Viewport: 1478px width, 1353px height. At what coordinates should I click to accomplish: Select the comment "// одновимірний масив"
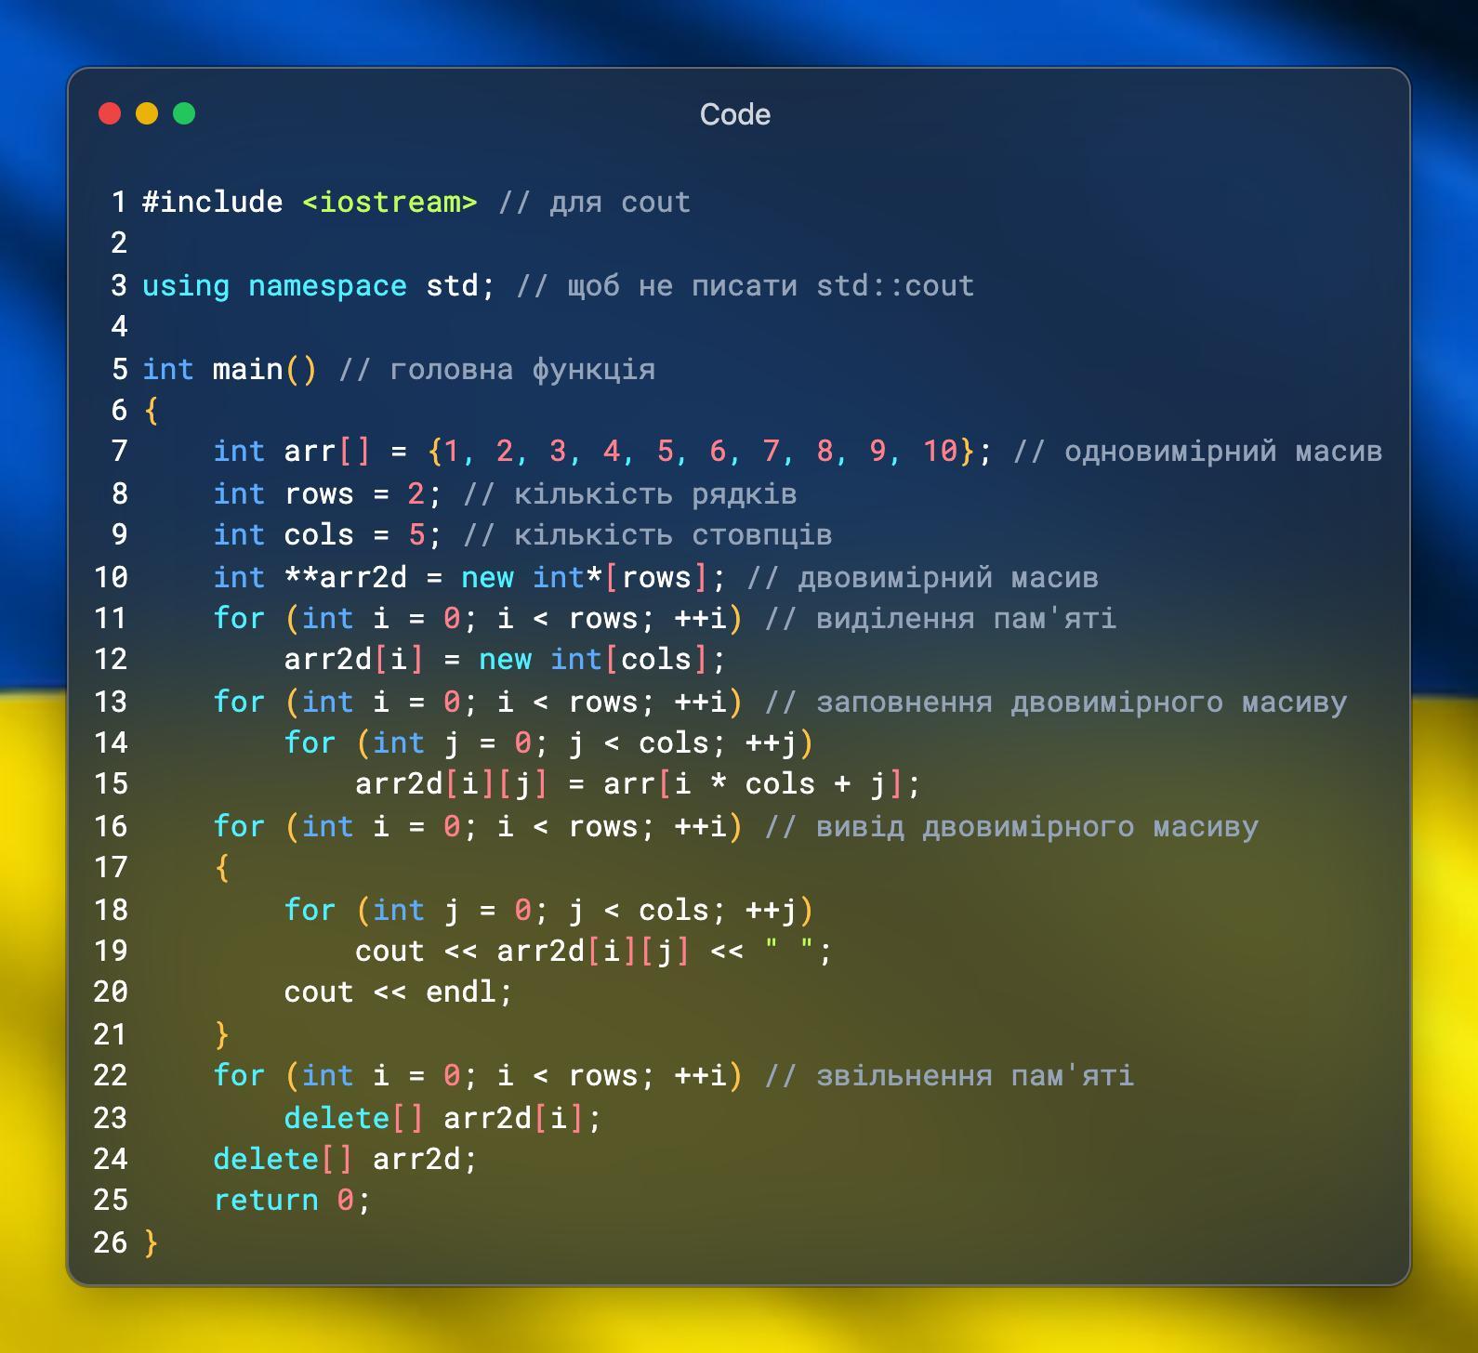click(1197, 451)
